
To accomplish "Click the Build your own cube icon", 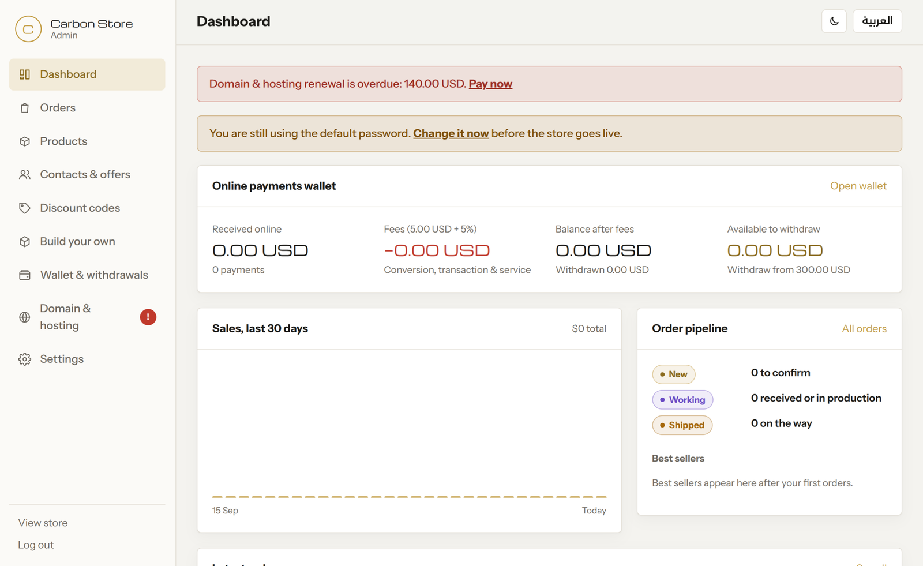I will coord(25,242).
